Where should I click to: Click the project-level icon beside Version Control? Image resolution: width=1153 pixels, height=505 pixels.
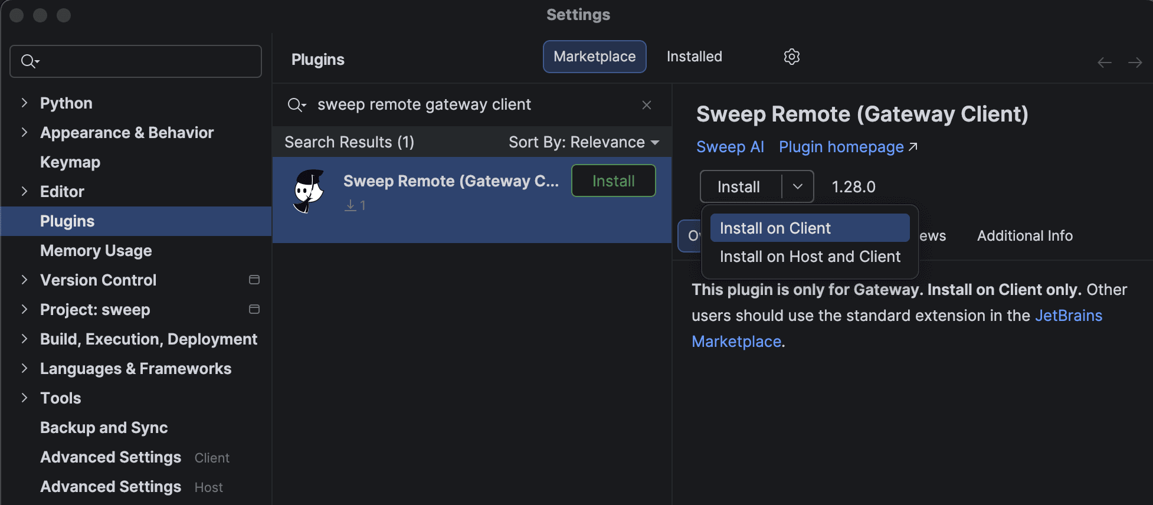(x=254, y=280)
